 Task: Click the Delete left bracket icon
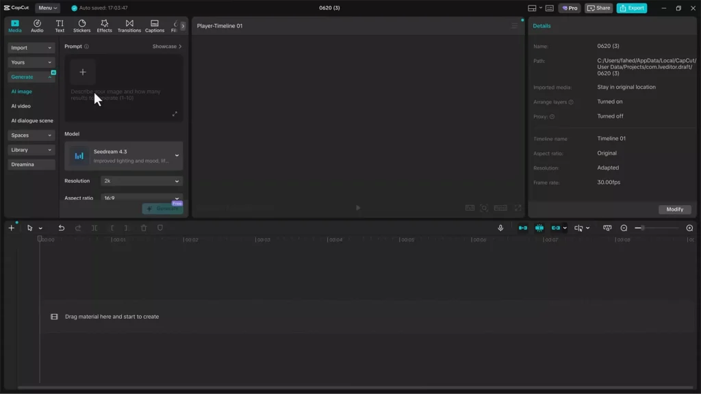coord(112,228)
